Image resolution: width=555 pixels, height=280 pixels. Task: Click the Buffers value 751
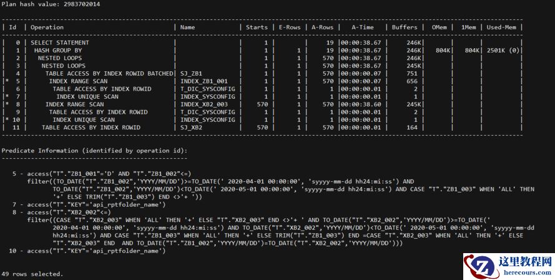(411, 73)
